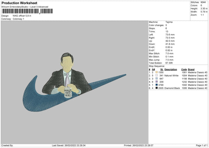Click the width value '5.79 in'
This screenshot has height=148, width=209.
(x=204, y=12)
